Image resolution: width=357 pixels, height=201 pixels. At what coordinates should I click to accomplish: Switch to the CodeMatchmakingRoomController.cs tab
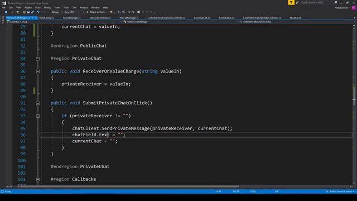point(166,18)
